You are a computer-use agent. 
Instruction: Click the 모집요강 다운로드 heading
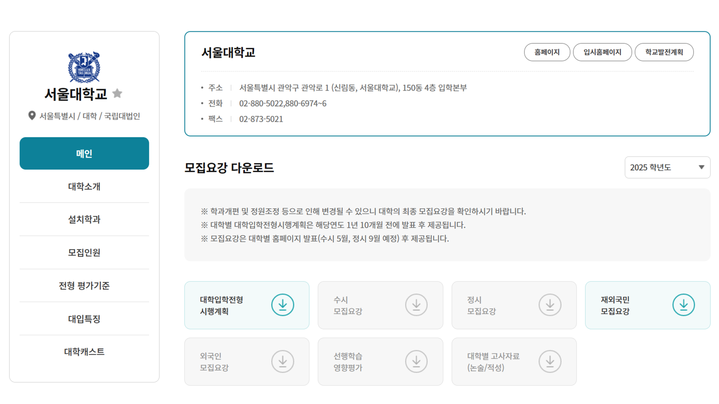tap(229, 167)
